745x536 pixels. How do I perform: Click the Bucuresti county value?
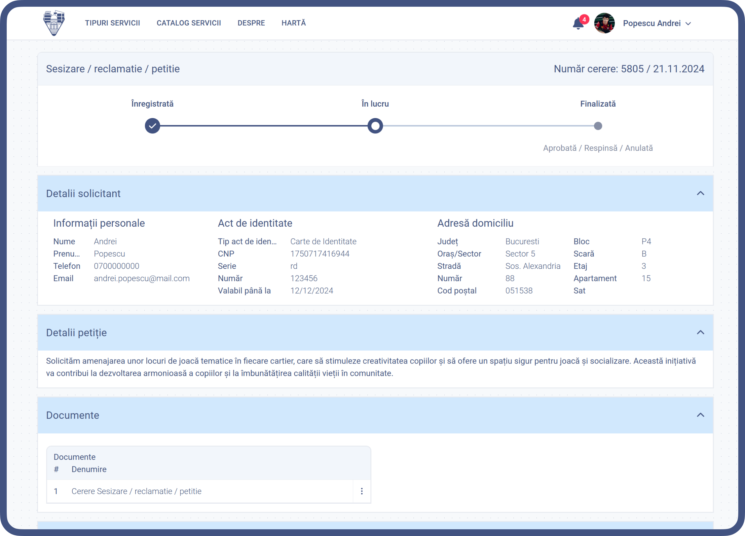(522, 241)
